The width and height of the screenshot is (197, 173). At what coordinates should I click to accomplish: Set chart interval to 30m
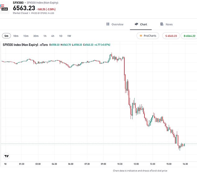coord(36,36)
